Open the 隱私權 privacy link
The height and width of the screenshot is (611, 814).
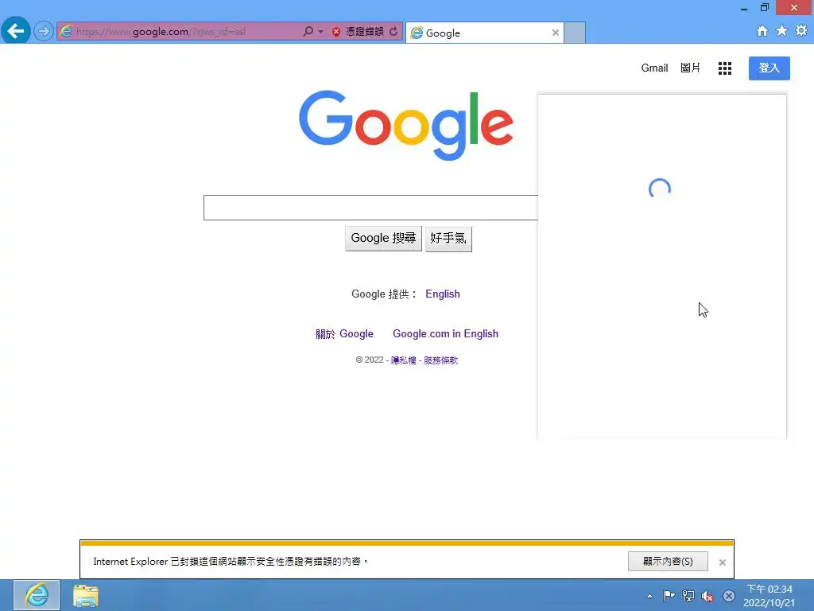[403, 360]
